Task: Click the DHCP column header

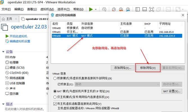Action: pyautogui.click(x=148, y=24)
